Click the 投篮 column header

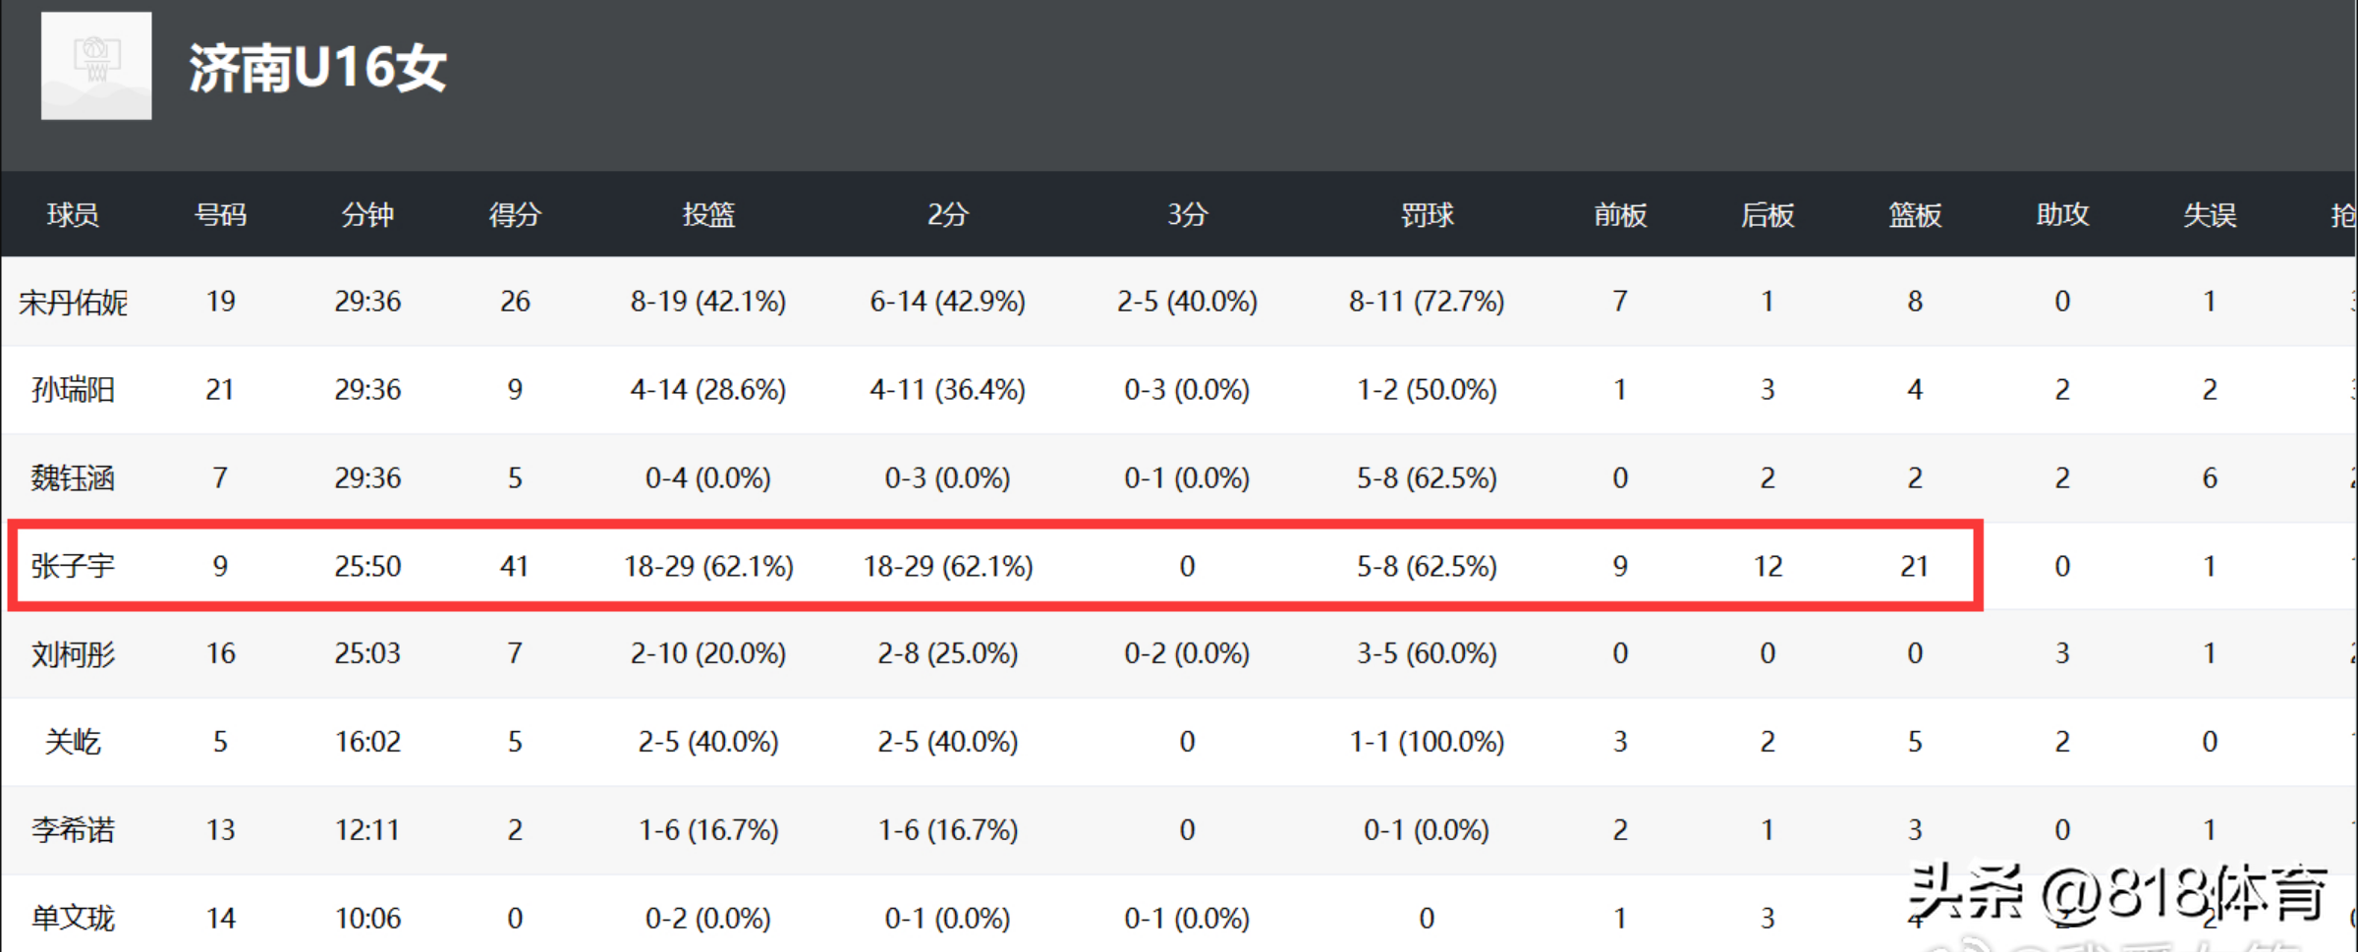(x=708, y=214)
